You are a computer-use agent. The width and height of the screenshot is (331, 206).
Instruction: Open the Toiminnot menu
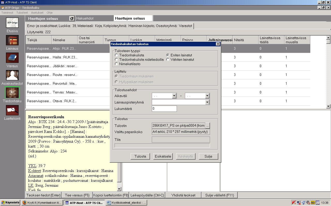pos(7,13)
